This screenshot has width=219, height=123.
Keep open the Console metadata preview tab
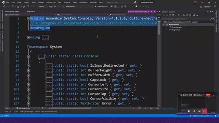click(152, 12)
